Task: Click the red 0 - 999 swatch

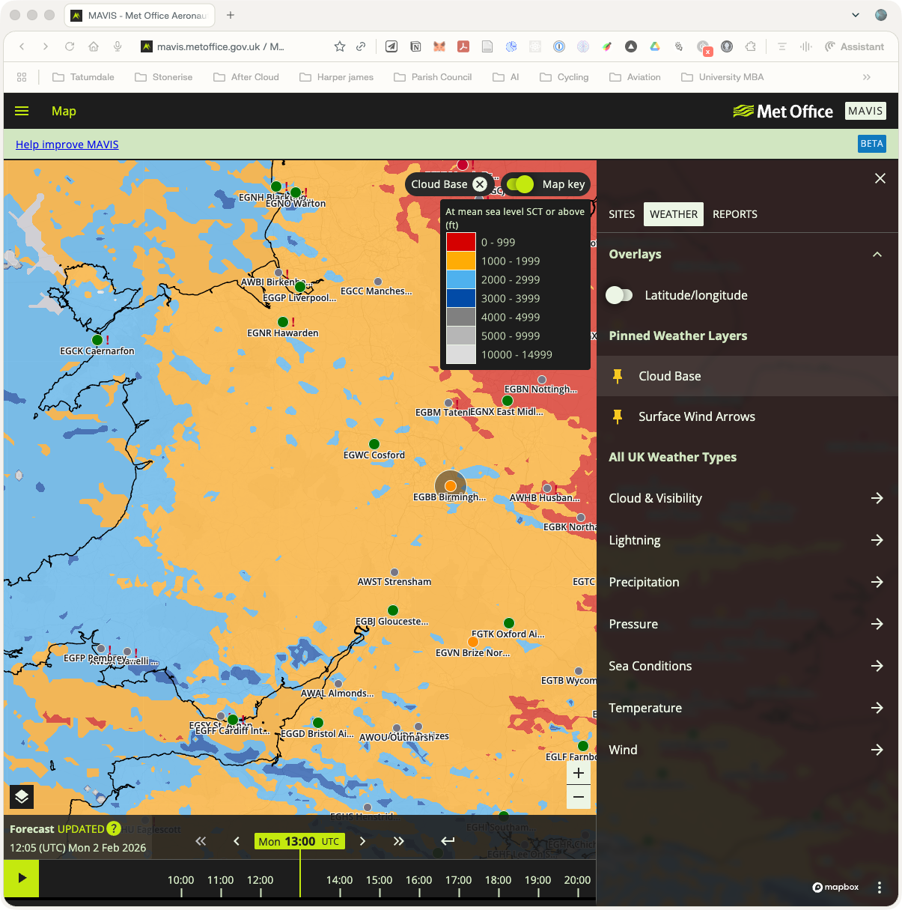Action: (461, 242)
